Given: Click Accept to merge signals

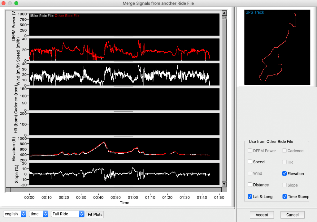Looking at the screenshot, I should pos(262,215).
